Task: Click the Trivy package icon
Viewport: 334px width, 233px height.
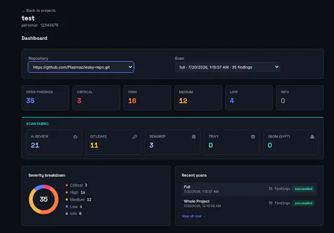Action: click(x=253, y=136)
